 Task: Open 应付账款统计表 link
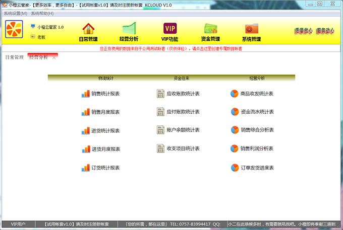click(183, 112)
